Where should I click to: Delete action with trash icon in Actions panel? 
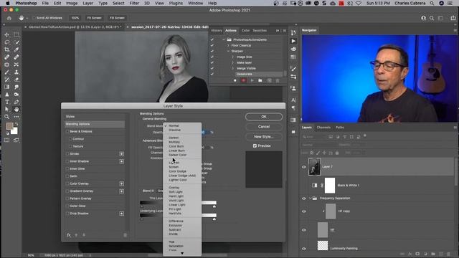(x=278, y=80)
